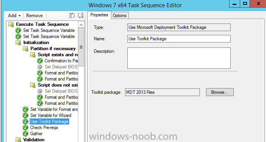Click the tree scrollbar up arrow
This screenshot has height=142, width=266.
(81, 25)
